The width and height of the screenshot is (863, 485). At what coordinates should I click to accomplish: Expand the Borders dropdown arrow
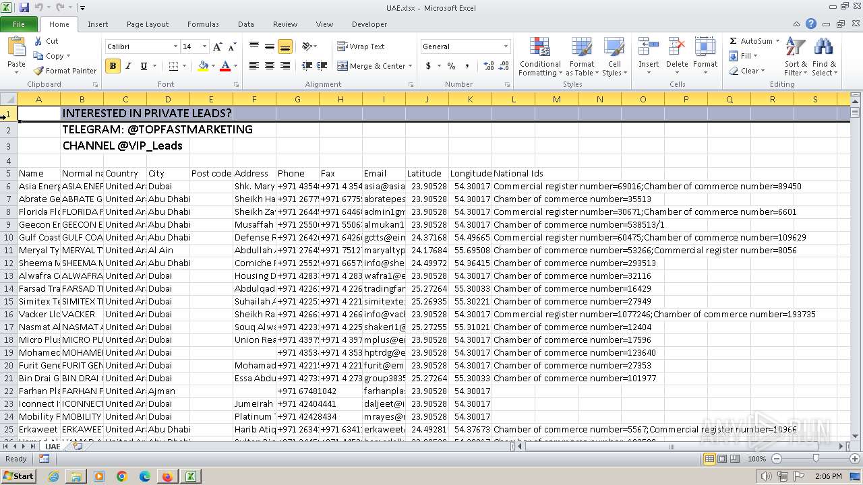(185, 66)
